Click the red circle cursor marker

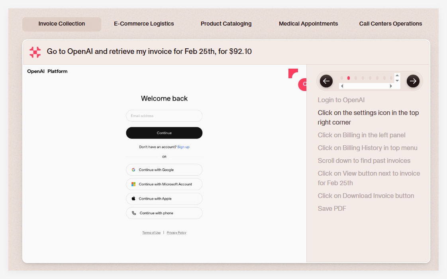click(303, 84)
